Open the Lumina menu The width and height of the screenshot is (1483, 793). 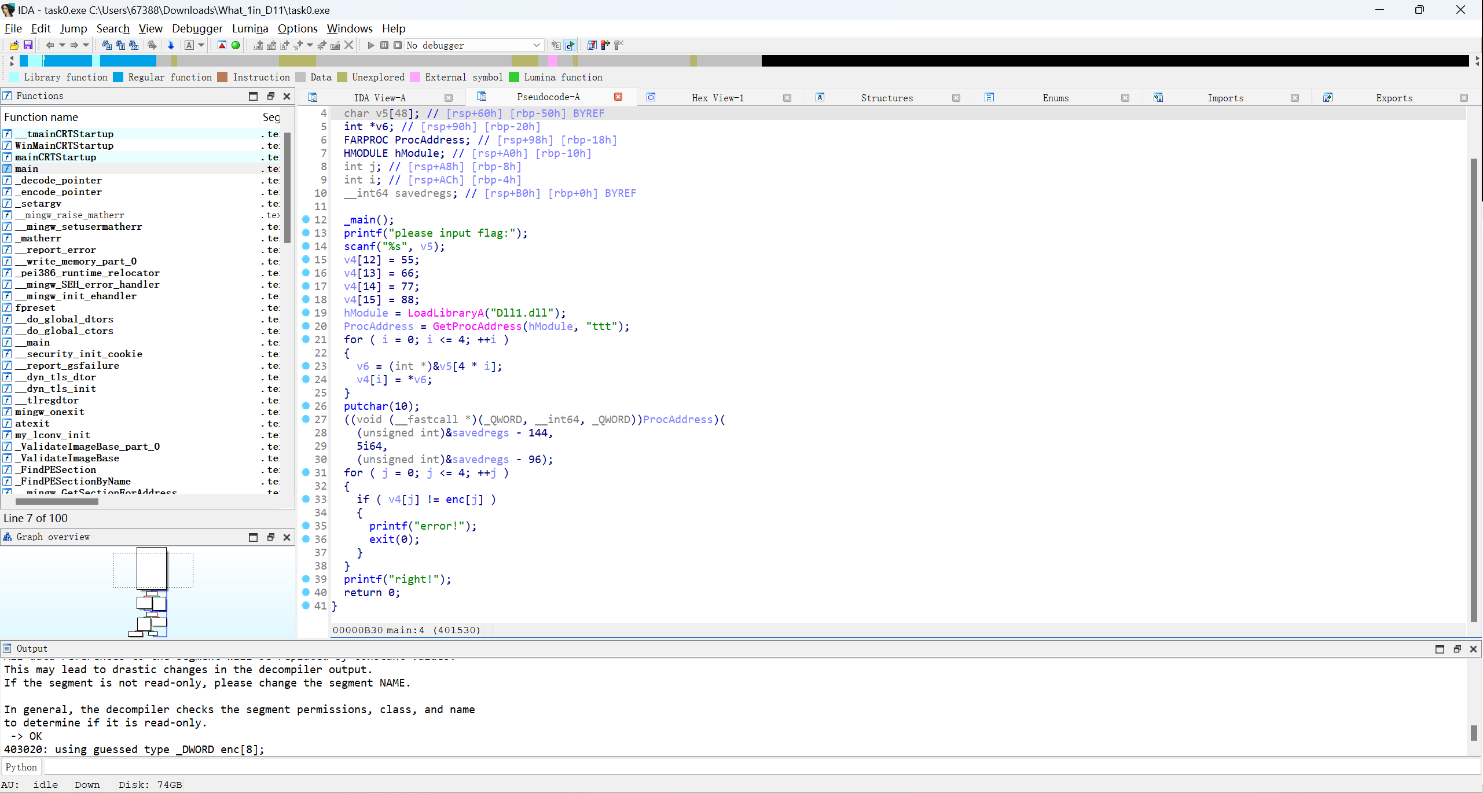coord(250,28)
